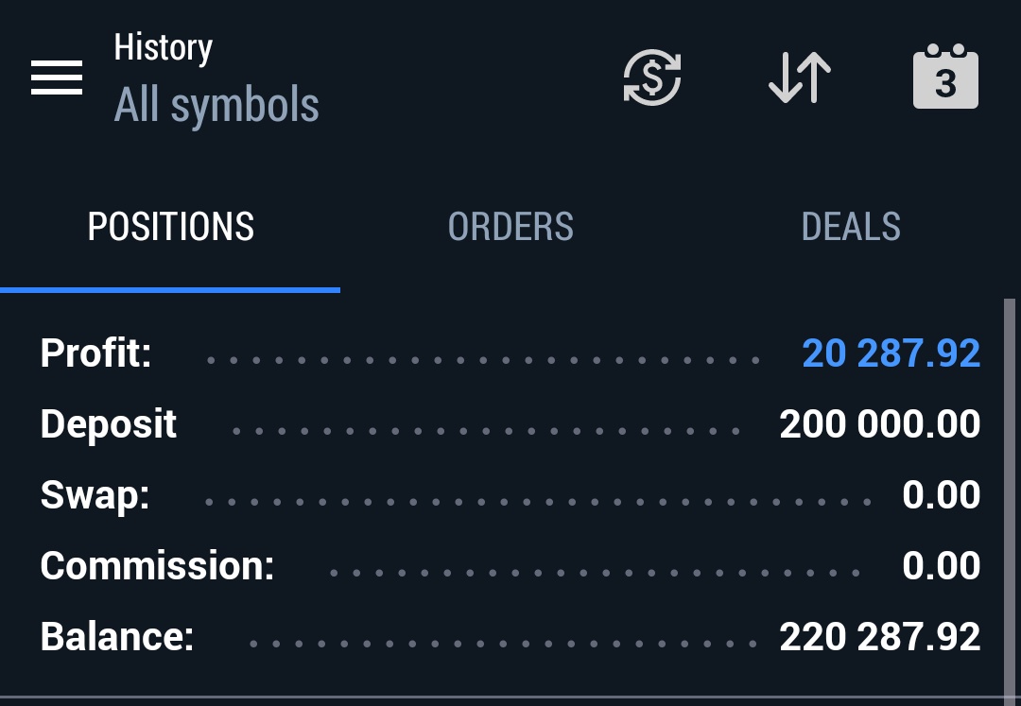
Task: Switch to the DEALS tab
Action: (851, 227)
